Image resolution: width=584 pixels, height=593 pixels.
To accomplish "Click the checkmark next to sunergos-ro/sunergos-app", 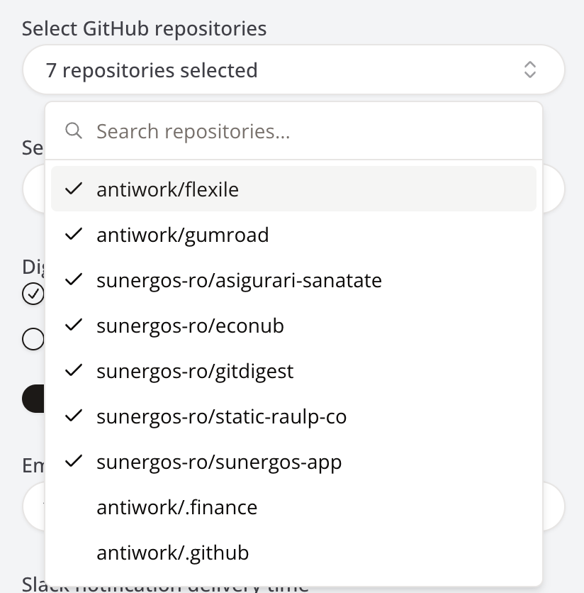I will pyautogui.click(x=74, y=462).
